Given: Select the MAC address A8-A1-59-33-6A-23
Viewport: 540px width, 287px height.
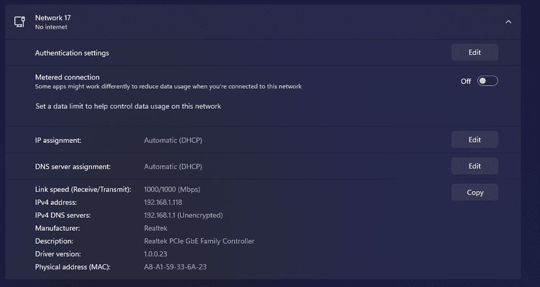Looking at the screenshot, I should tap(175, 267).
